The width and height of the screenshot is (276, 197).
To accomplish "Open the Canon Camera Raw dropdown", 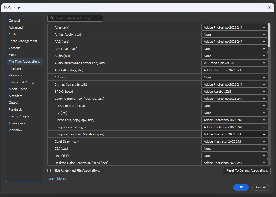I will (235, 99).
